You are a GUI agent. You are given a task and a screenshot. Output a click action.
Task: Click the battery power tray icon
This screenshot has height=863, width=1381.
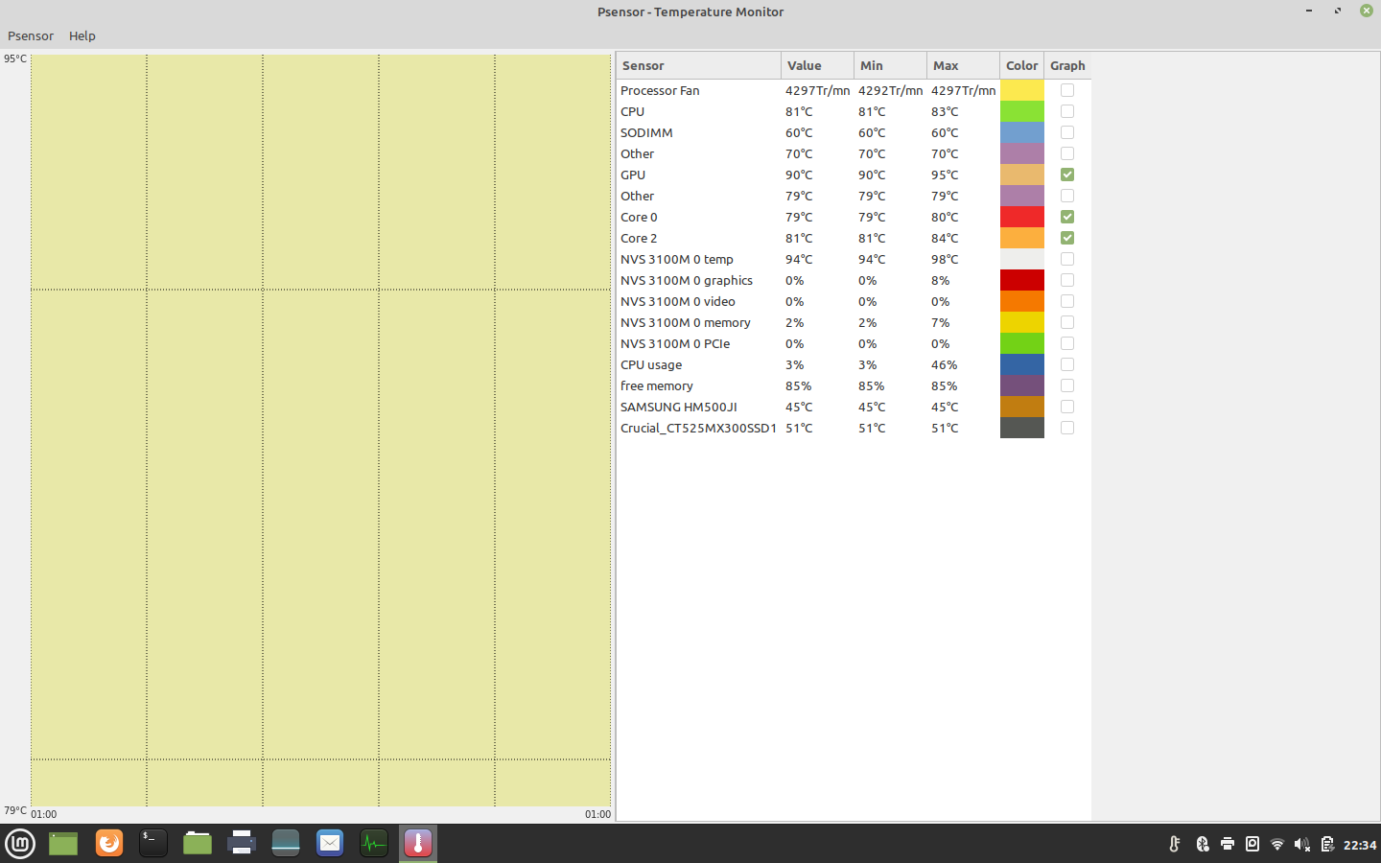pyautogui.click(x=1326, y=844)
